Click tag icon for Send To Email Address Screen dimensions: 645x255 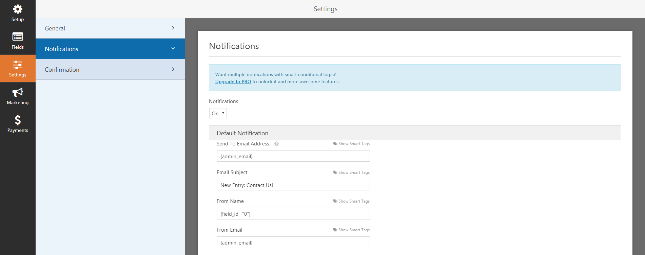click(x=335, y=144)
